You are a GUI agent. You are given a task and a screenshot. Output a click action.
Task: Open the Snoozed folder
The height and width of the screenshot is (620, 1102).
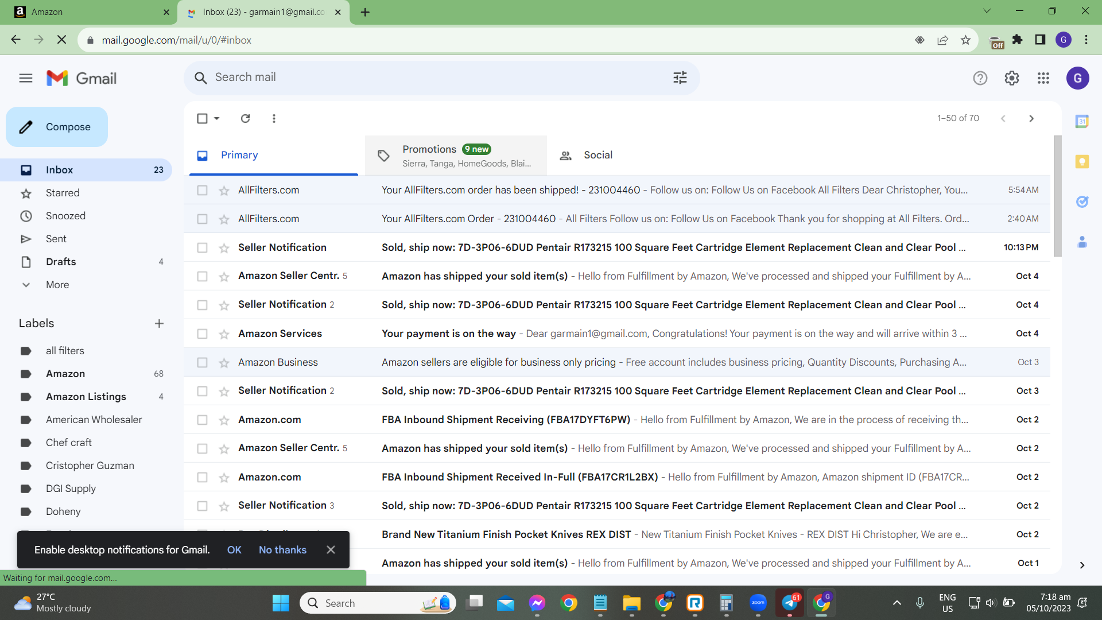65,216
